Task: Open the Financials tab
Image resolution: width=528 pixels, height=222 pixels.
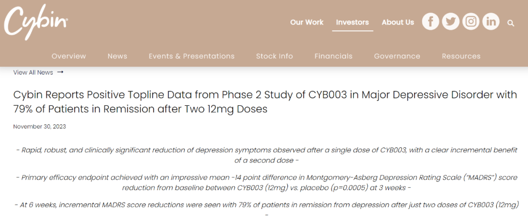Action: tap(333, 56)
